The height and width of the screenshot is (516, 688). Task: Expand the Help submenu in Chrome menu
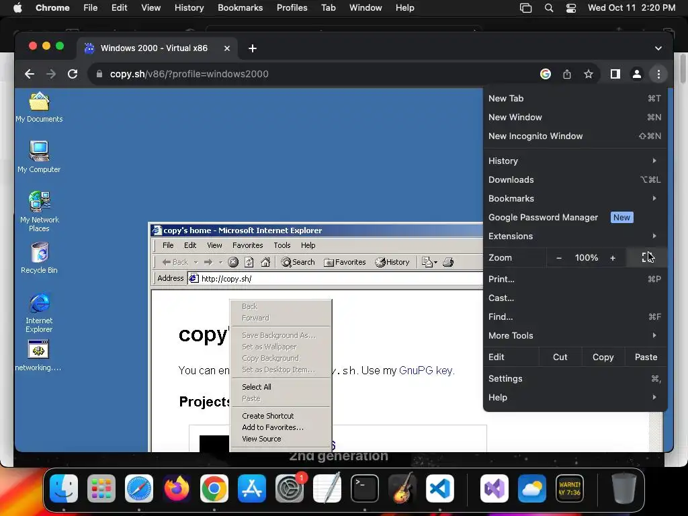(575, 398)
